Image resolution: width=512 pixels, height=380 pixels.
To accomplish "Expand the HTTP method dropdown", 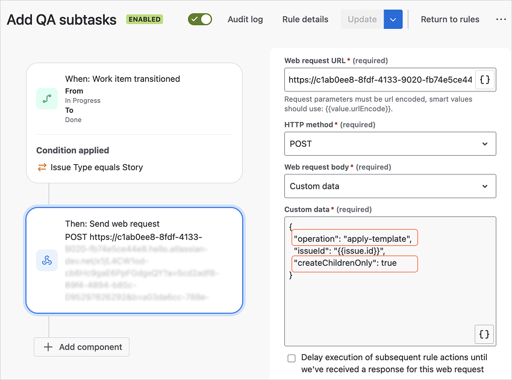I will 390,144.
